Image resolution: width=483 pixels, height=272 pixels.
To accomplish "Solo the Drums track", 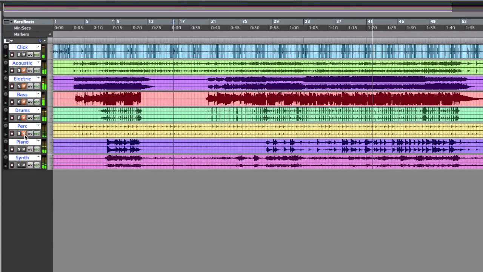I will [19, 118].
